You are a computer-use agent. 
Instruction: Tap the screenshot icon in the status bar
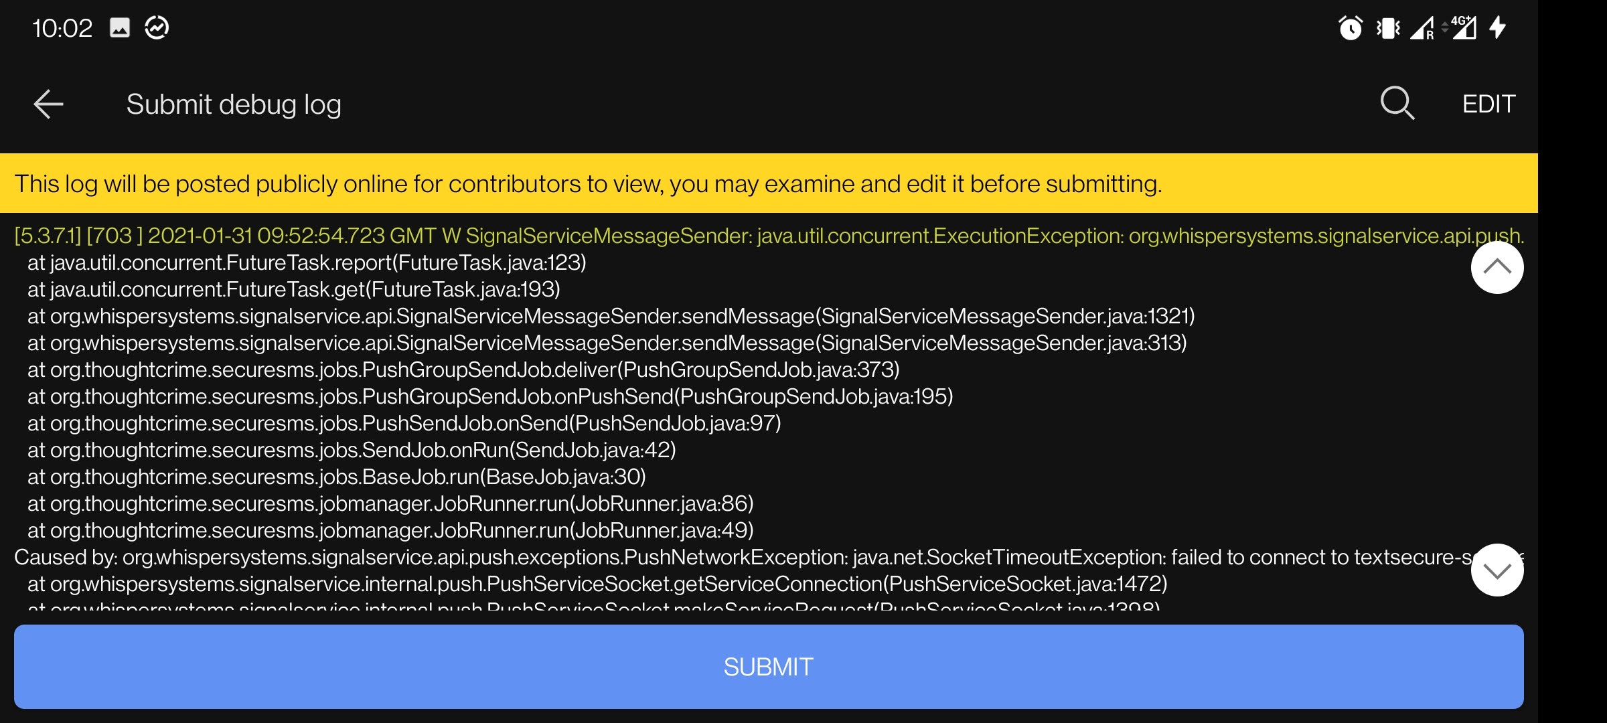[x=119, y=28]
